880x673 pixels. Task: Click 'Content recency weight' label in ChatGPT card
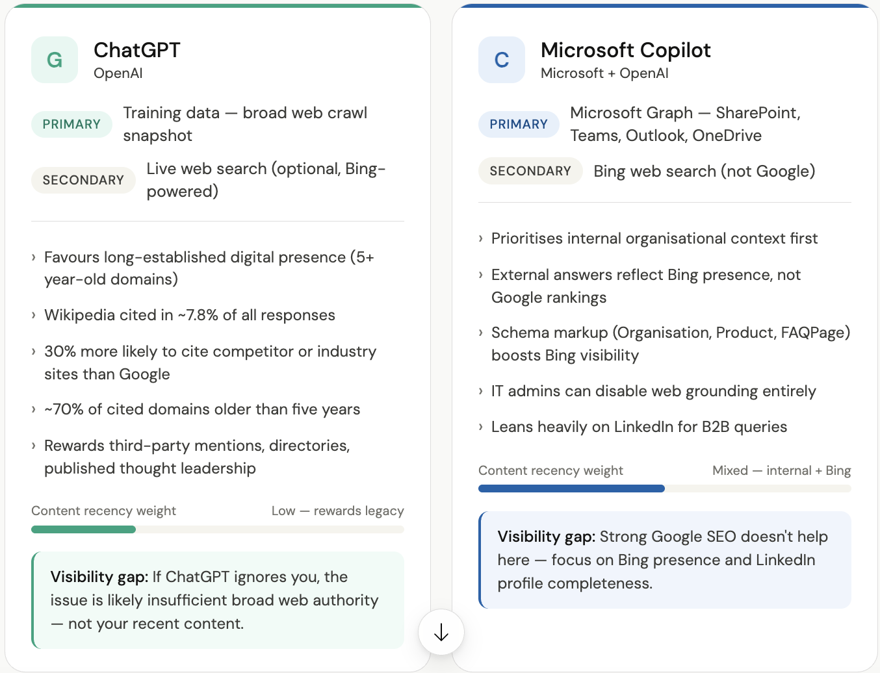(x=103, y=511)
